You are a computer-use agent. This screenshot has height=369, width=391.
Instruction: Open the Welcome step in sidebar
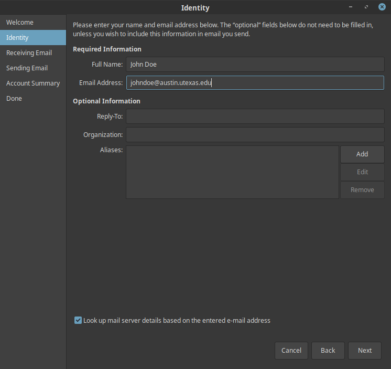pyautogui.click(x=33, y=22)
